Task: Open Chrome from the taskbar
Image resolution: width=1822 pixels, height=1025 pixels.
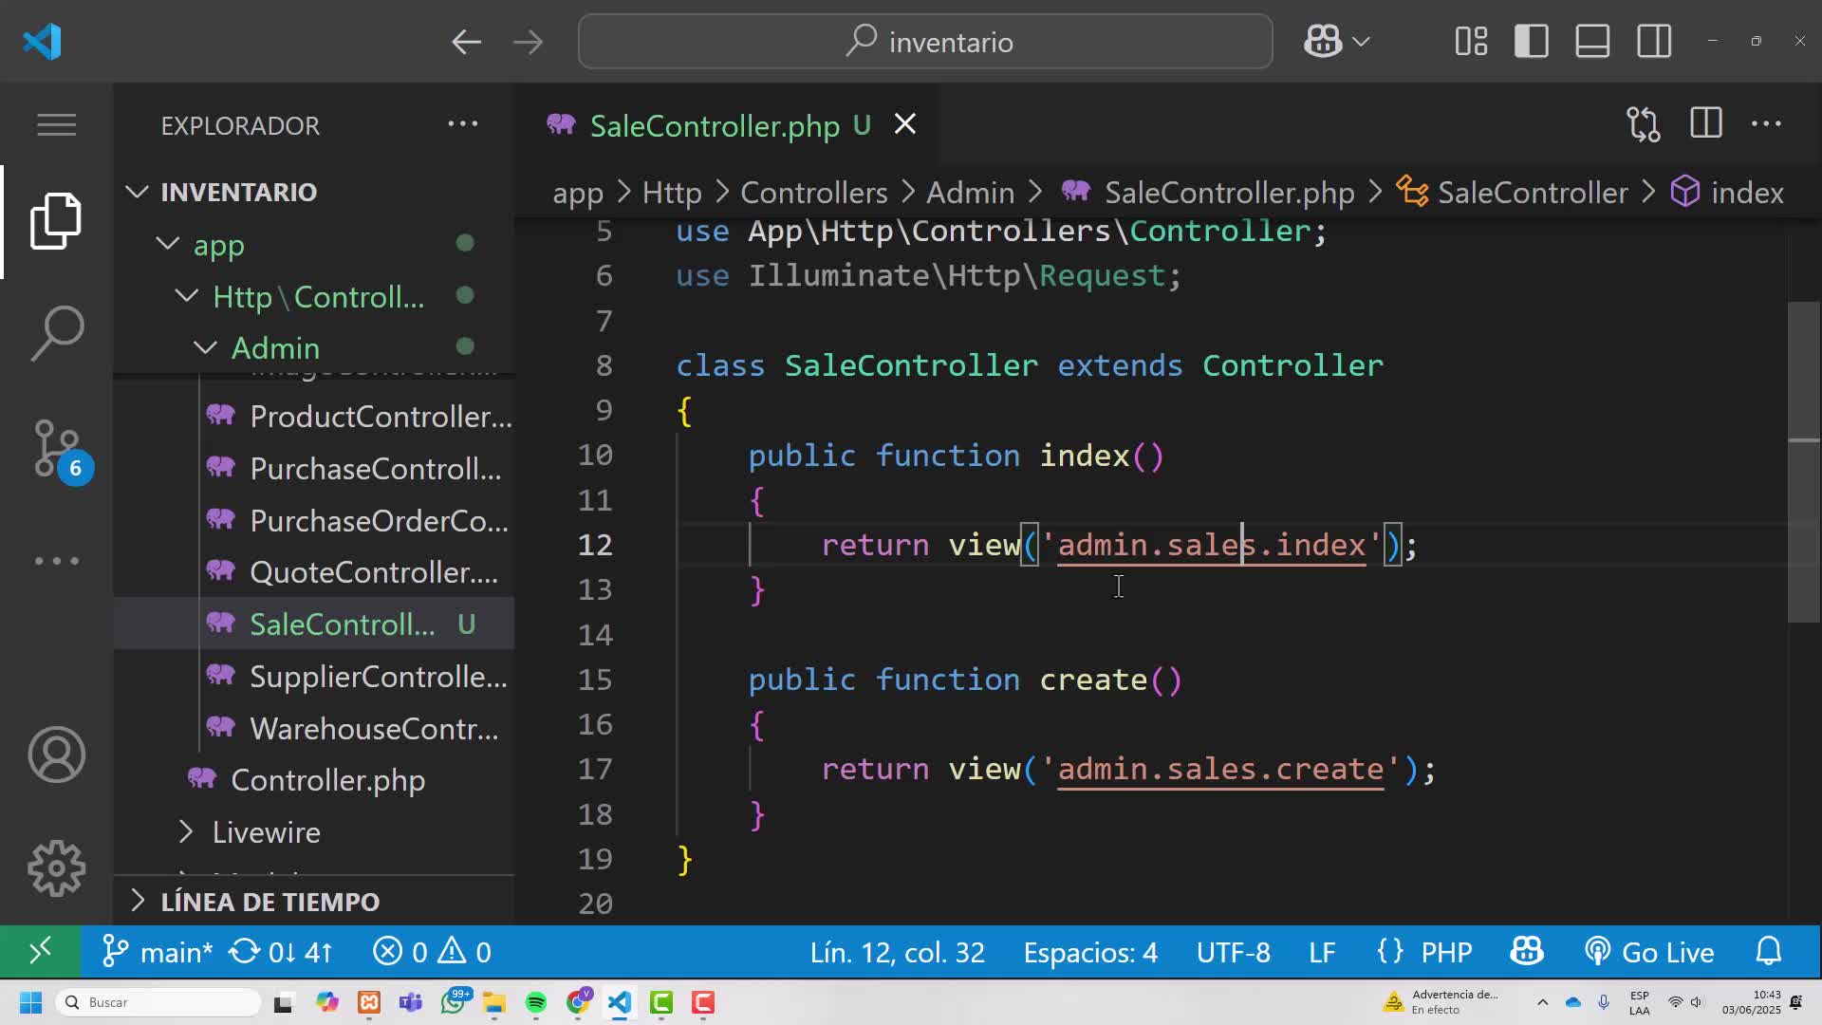Action: click(578, 1002)
